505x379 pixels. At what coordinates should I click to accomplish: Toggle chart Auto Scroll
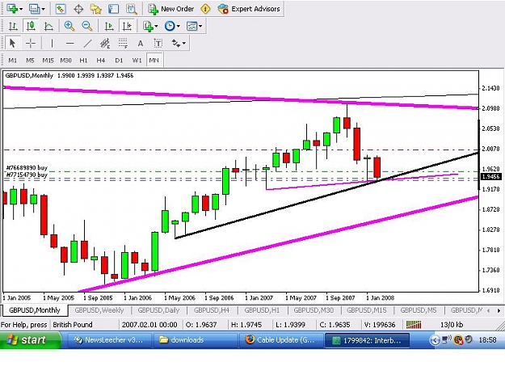click(109, 26)
